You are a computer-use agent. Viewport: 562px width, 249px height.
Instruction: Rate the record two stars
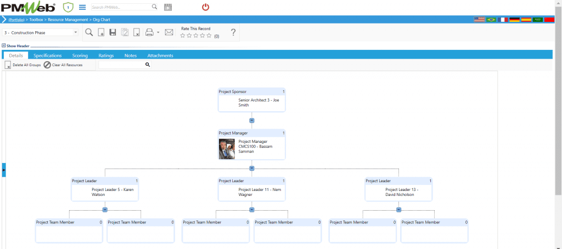tap(189, 36)
